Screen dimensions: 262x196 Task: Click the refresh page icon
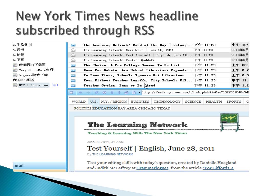tap(97, 92)
